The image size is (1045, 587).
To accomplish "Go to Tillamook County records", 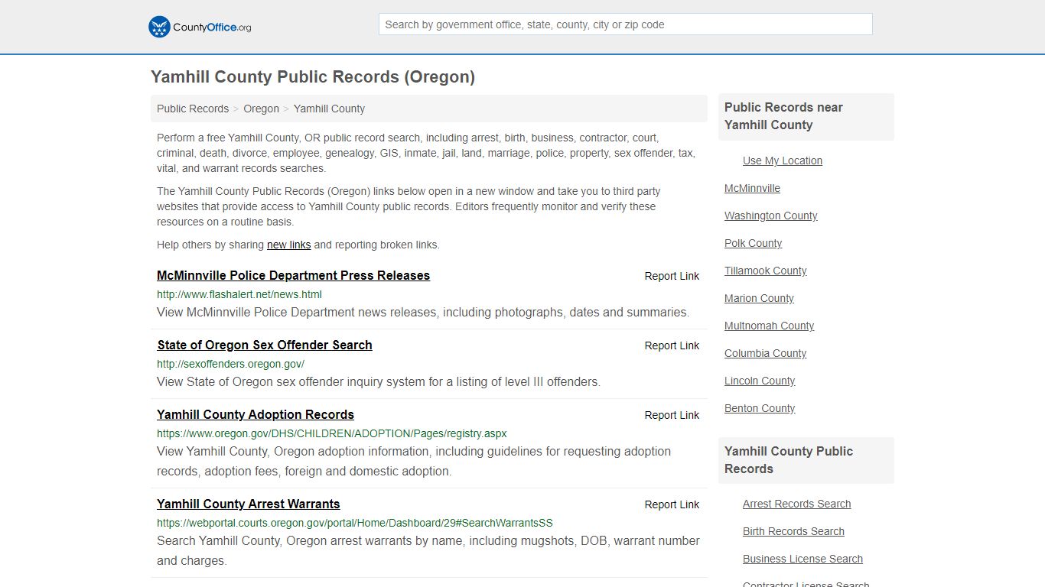I will pyautogui.click(x=765, y=271).
